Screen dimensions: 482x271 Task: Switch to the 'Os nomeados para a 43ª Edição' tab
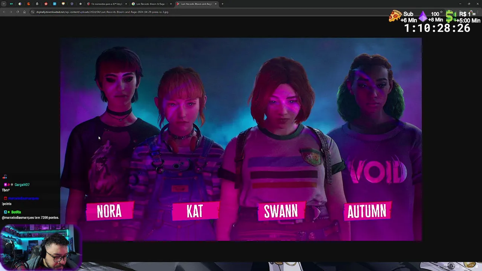(107, 4)
